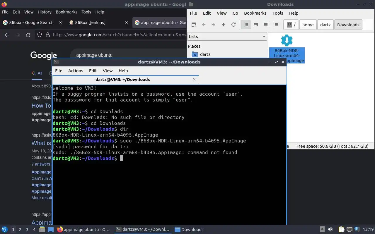Close the 86Box [Jenkins] tab
This screenshot has height=234, width=375.
click(127, 23)
